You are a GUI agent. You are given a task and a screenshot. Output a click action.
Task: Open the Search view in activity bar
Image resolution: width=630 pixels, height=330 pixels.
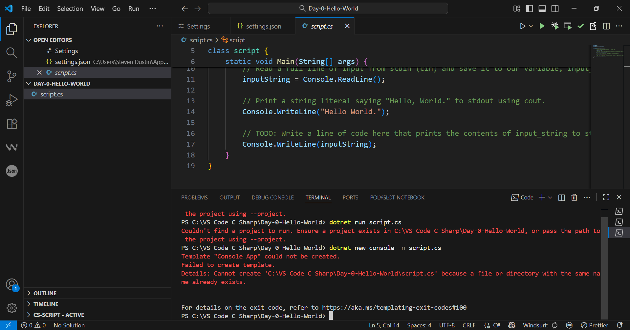pyautogui.click(x=11, y=52)
